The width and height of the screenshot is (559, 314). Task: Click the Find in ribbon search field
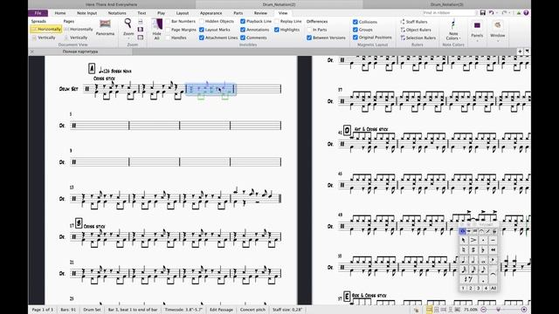click(x=449, y=13)
